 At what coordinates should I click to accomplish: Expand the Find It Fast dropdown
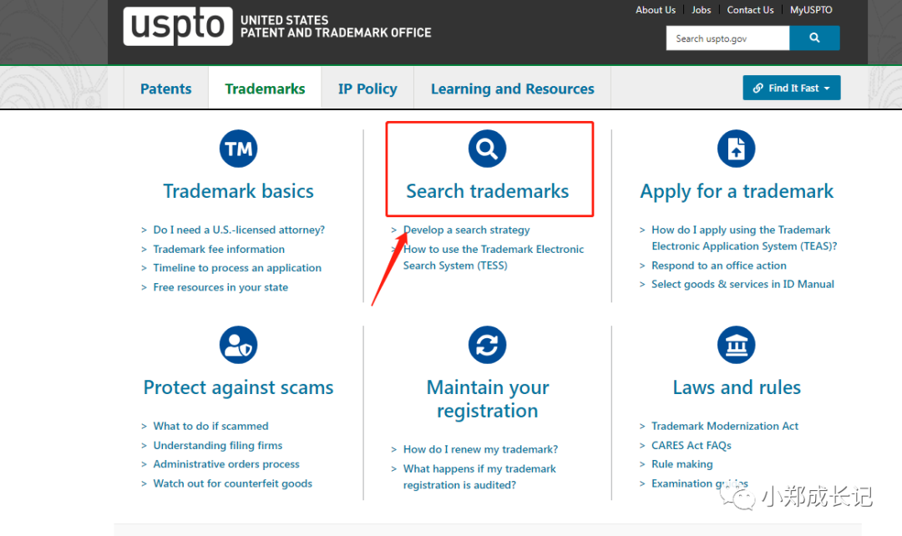coord(791,88)
